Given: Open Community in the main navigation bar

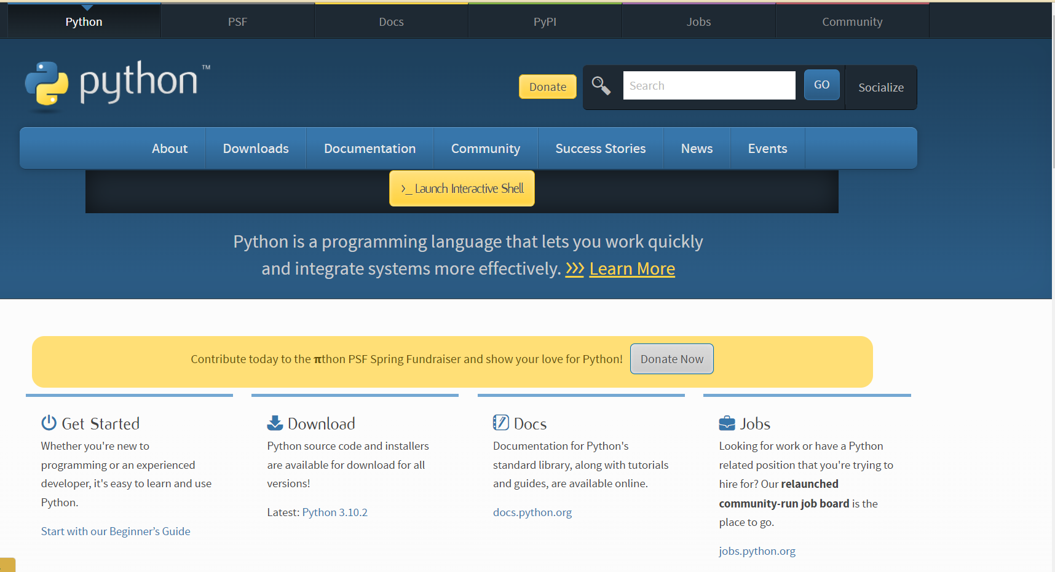Looking at the screenshot, I should point(486,148).
